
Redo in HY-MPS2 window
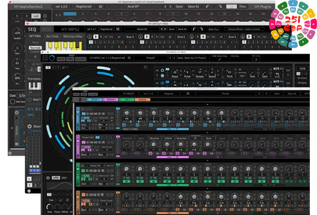point(201,29)
